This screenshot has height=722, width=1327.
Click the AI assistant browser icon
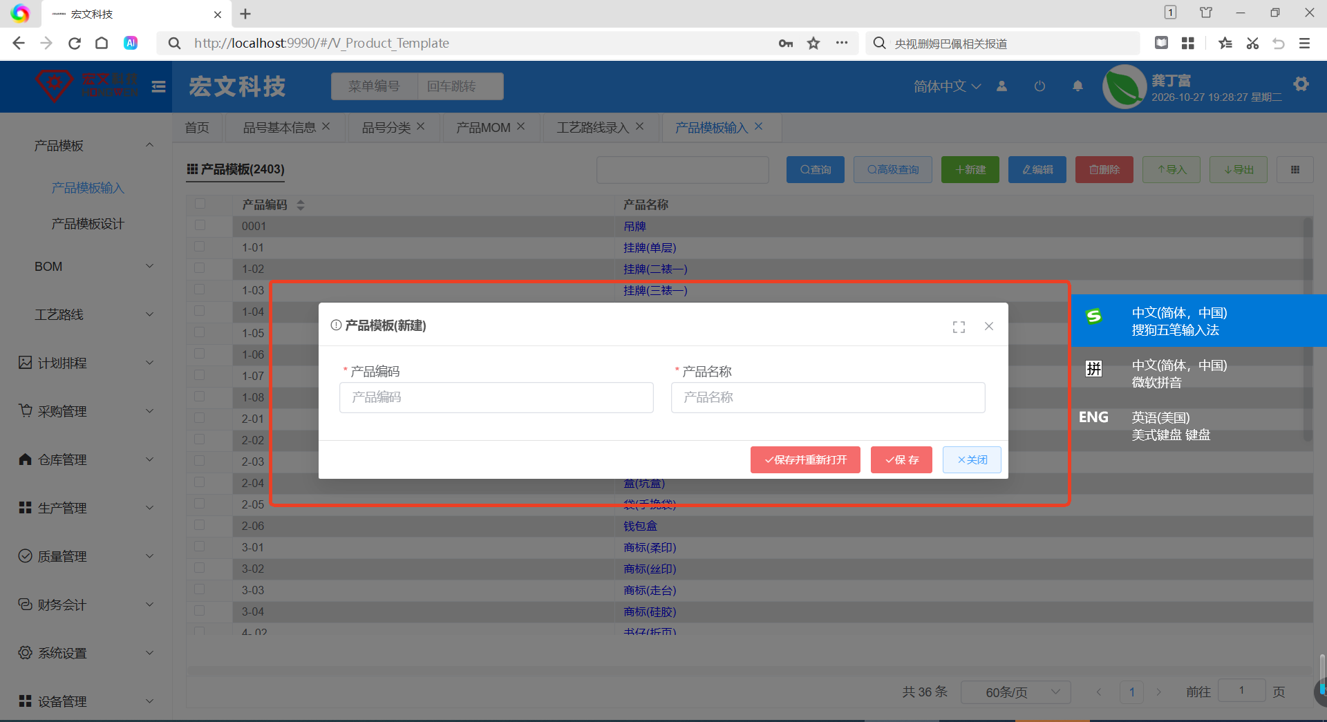pos(131,43)
